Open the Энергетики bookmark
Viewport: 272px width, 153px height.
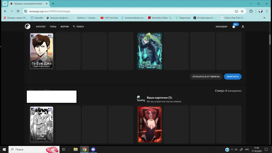point(183,18)
